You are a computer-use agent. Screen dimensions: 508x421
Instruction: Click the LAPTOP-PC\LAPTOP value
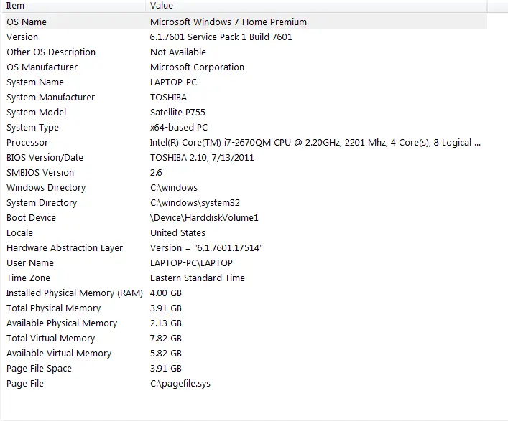[x=191, y=263]
